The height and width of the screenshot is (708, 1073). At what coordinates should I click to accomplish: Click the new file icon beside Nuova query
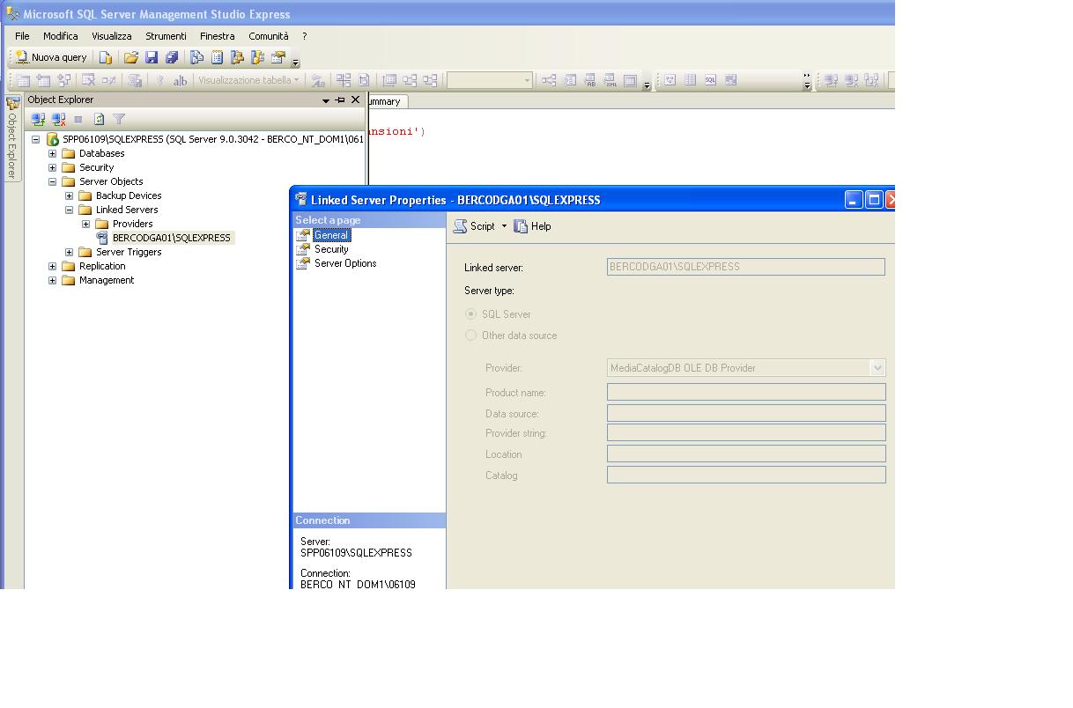point(105,57)
